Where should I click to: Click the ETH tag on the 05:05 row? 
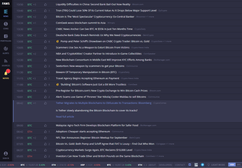(x=30, y=156)
